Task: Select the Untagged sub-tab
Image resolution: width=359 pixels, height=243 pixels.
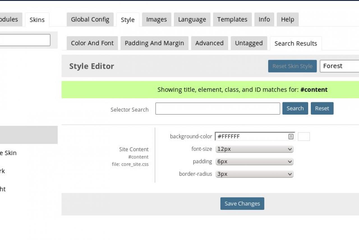Action: (x=249, y=43)
